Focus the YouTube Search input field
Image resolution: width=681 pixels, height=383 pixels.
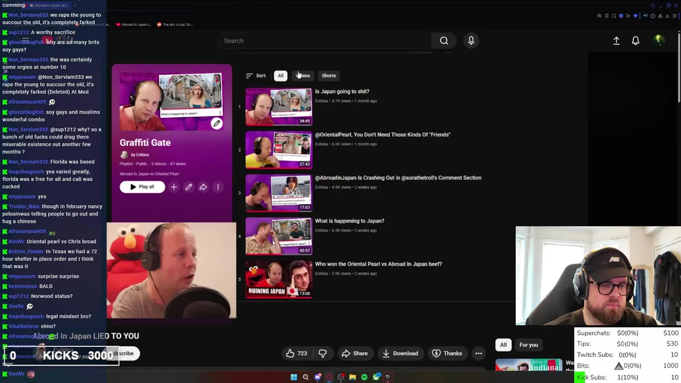[x=325, y=40]
